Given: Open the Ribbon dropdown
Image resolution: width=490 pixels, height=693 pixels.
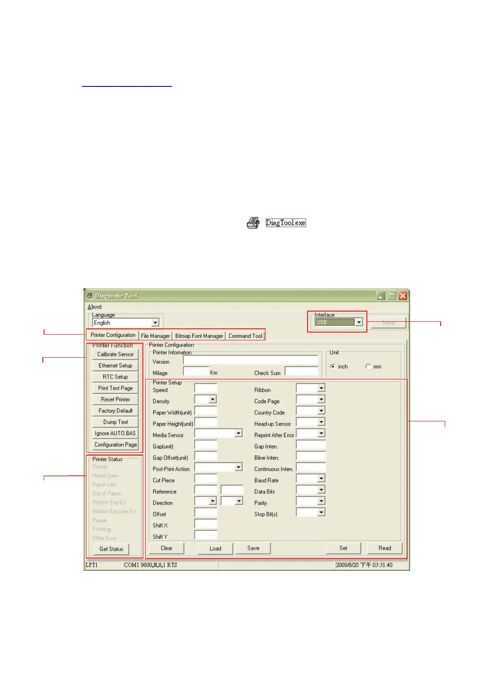Looking at the screenshot, I should tap(322, 388).
